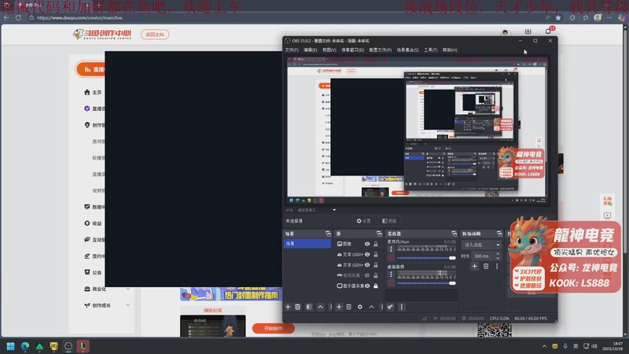Mute the 麦克风/Aux audio channel
Viewport: 629px width, 354px height.
click(391, 258)
